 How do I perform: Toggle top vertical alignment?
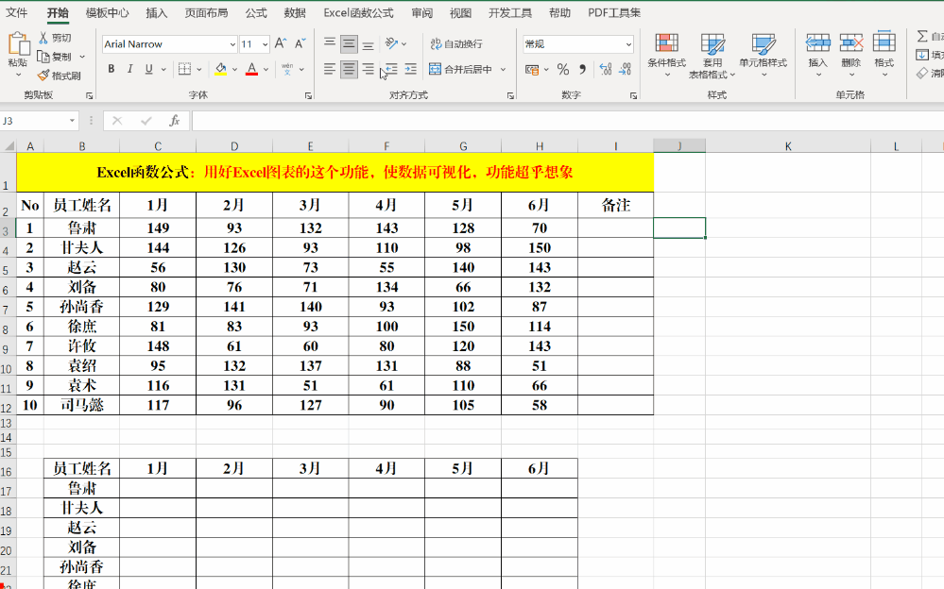pyautogui.click(x=330, y=42)
